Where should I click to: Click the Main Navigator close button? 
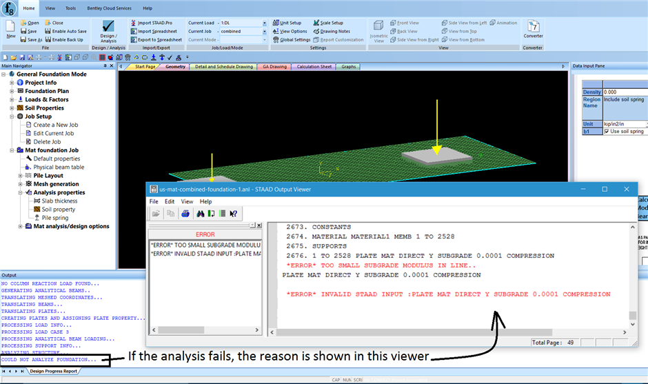pos(112,65)
